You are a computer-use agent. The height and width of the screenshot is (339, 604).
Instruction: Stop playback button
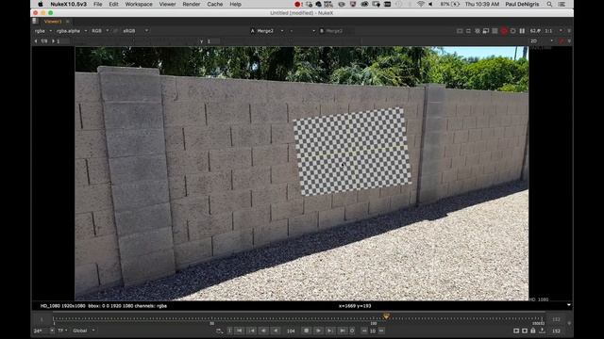coord(306,331)
